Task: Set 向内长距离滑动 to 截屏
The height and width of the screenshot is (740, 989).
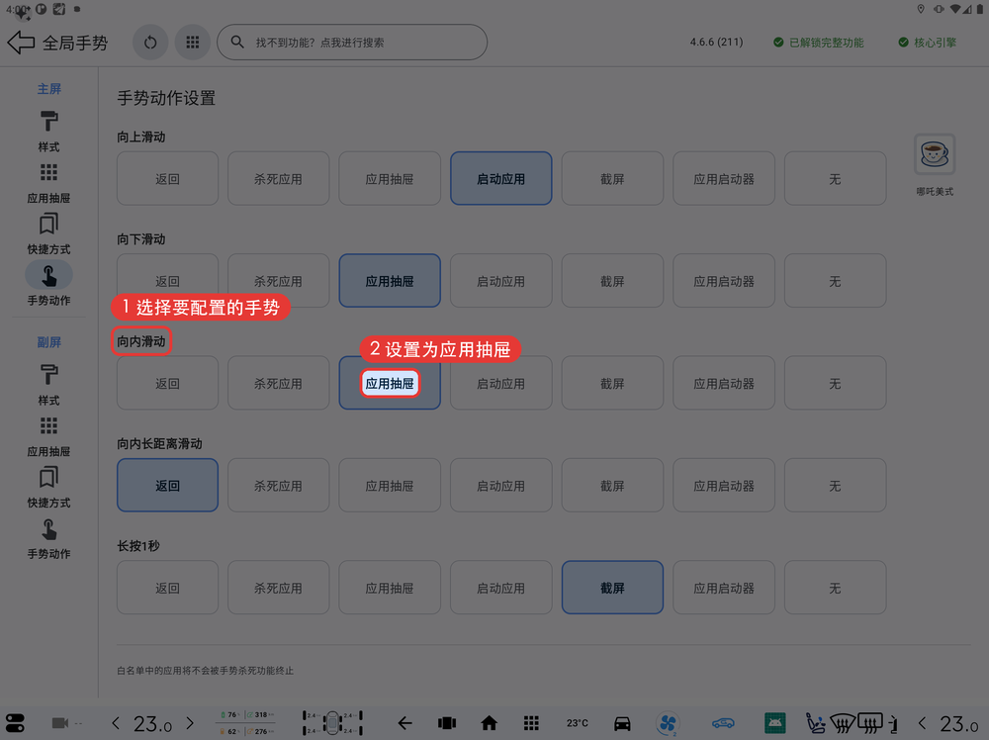Action: point(612,485)
